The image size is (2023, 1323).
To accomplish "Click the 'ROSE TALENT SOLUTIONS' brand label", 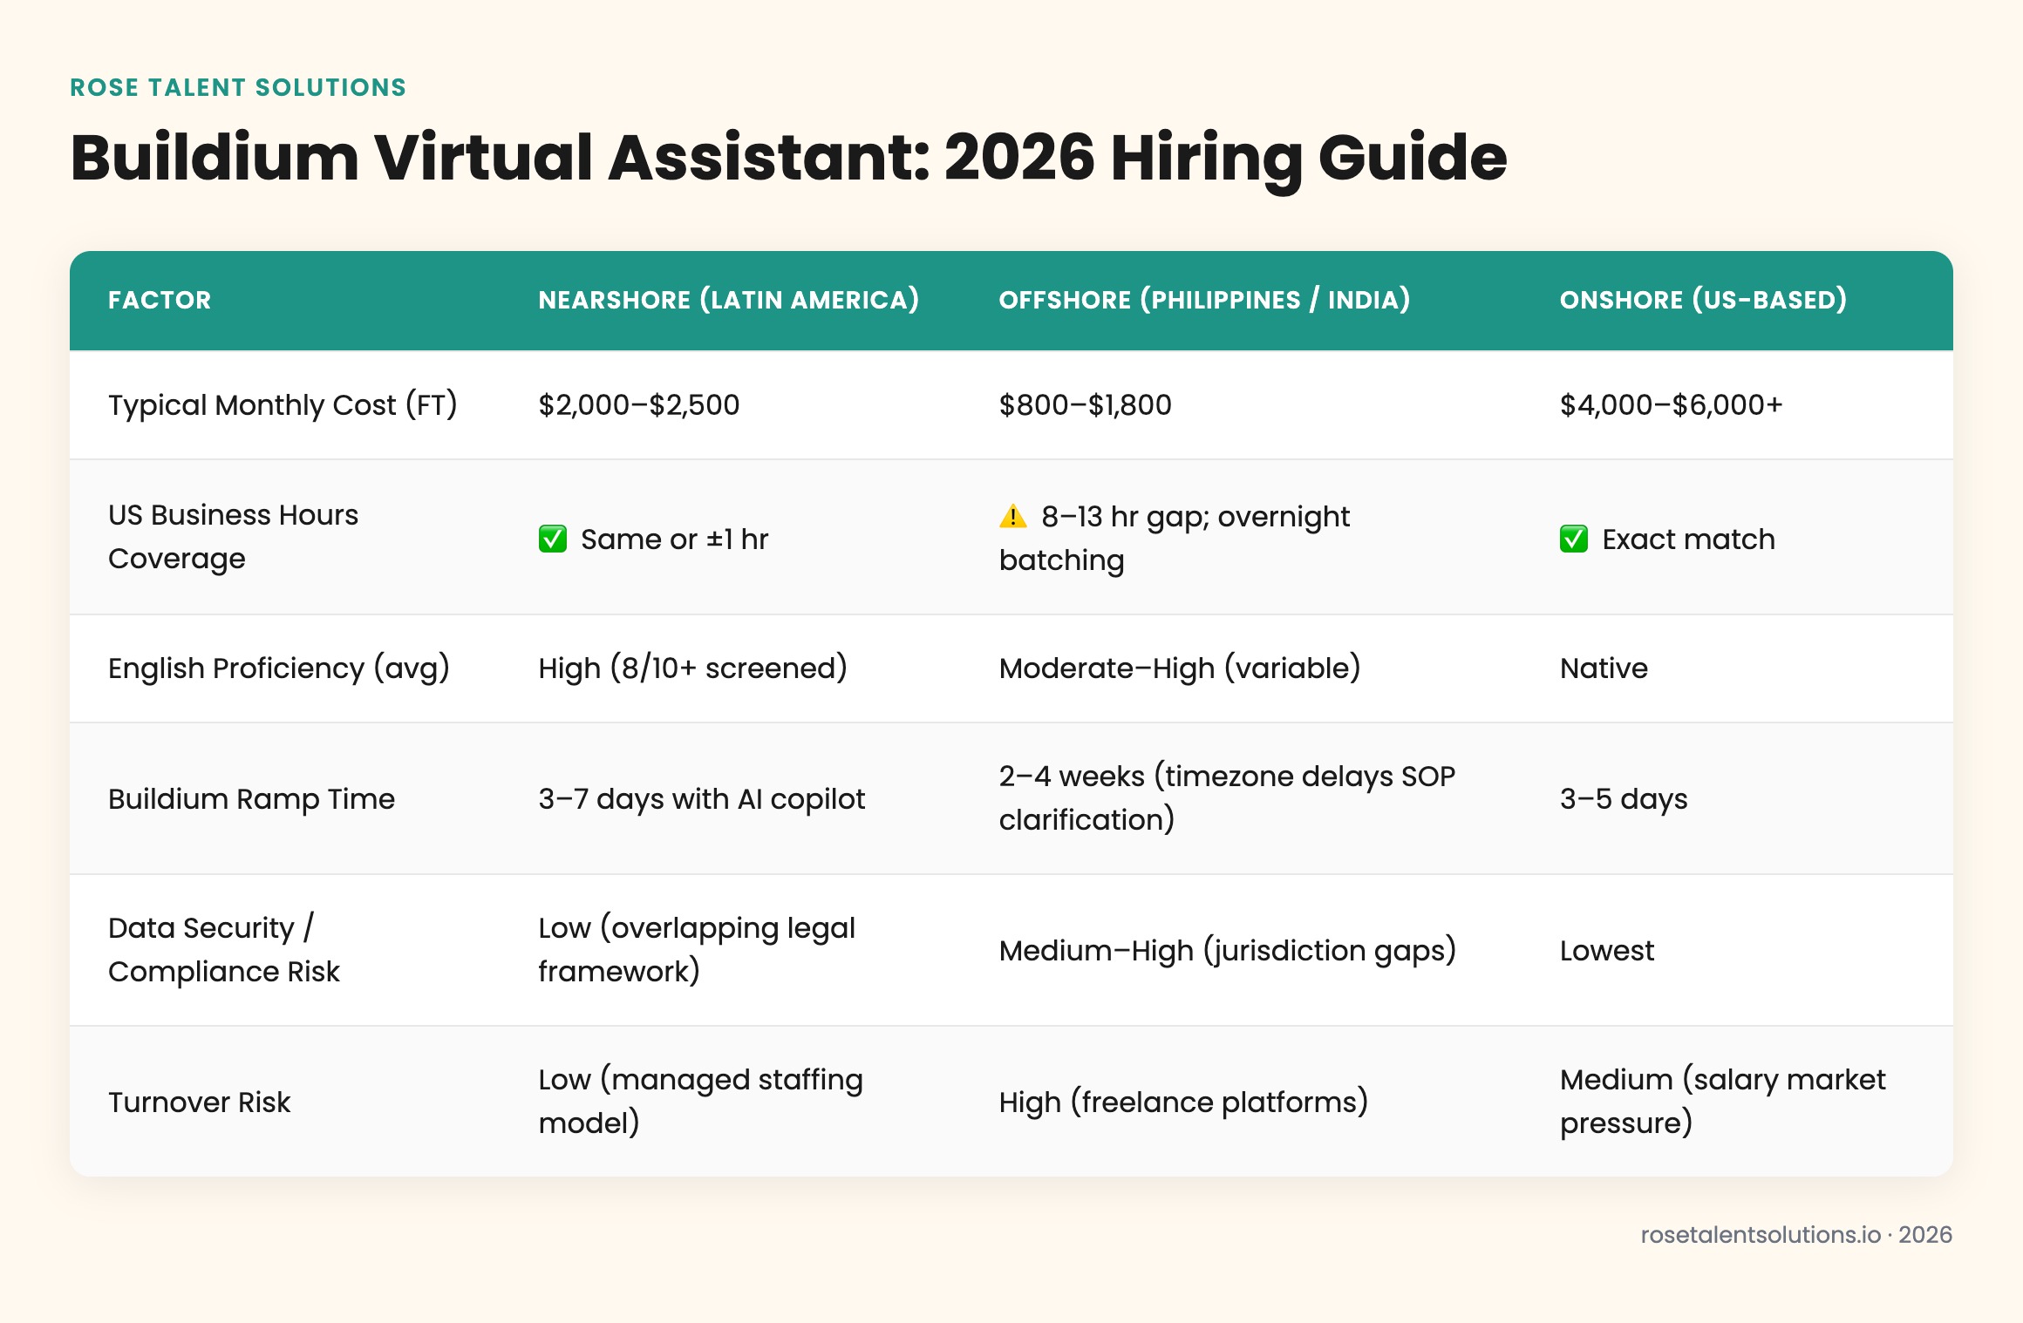I will (x=238, y=88).
